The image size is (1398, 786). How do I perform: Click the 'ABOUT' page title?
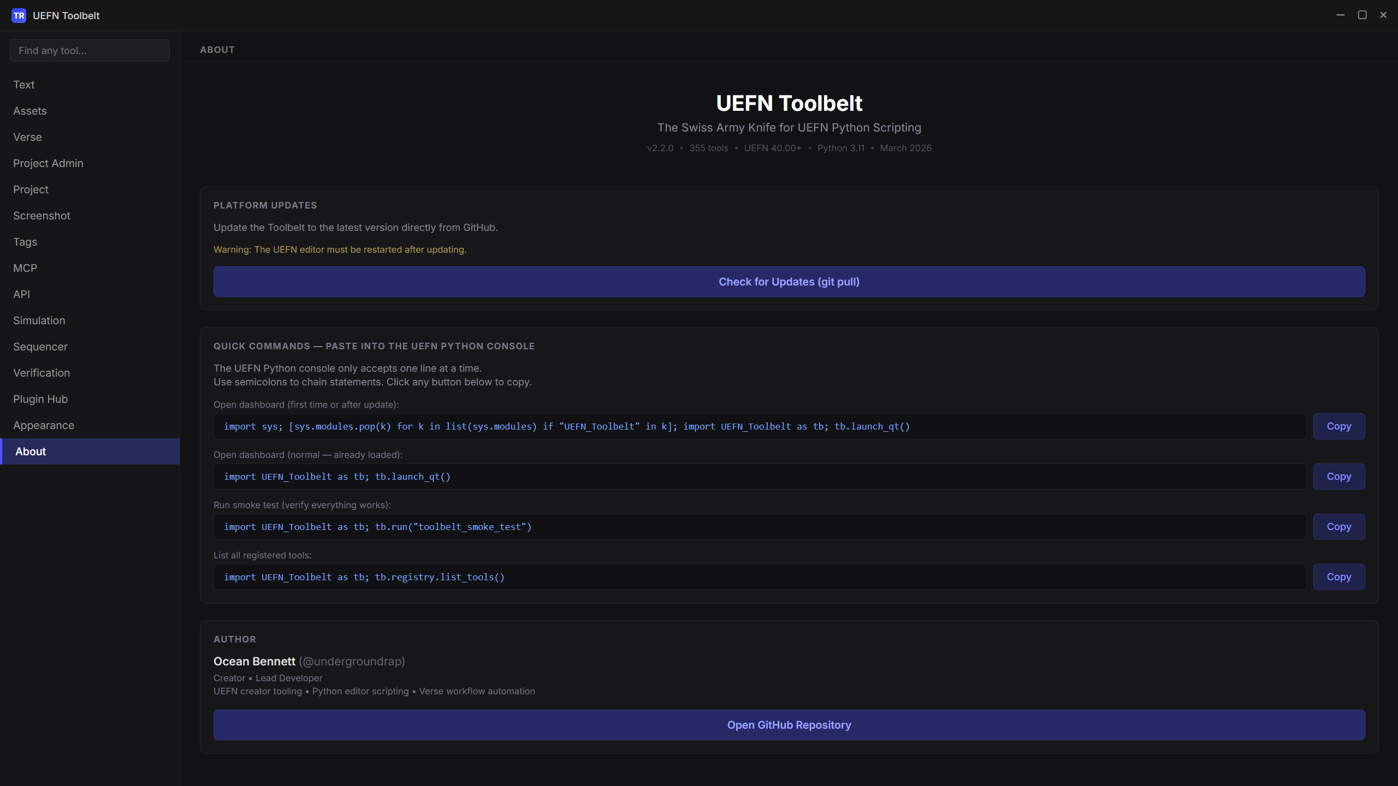217,50
